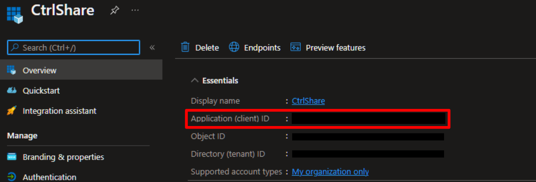
Task: Click the CtrlShare app registration icon
Action: [15, 14]
